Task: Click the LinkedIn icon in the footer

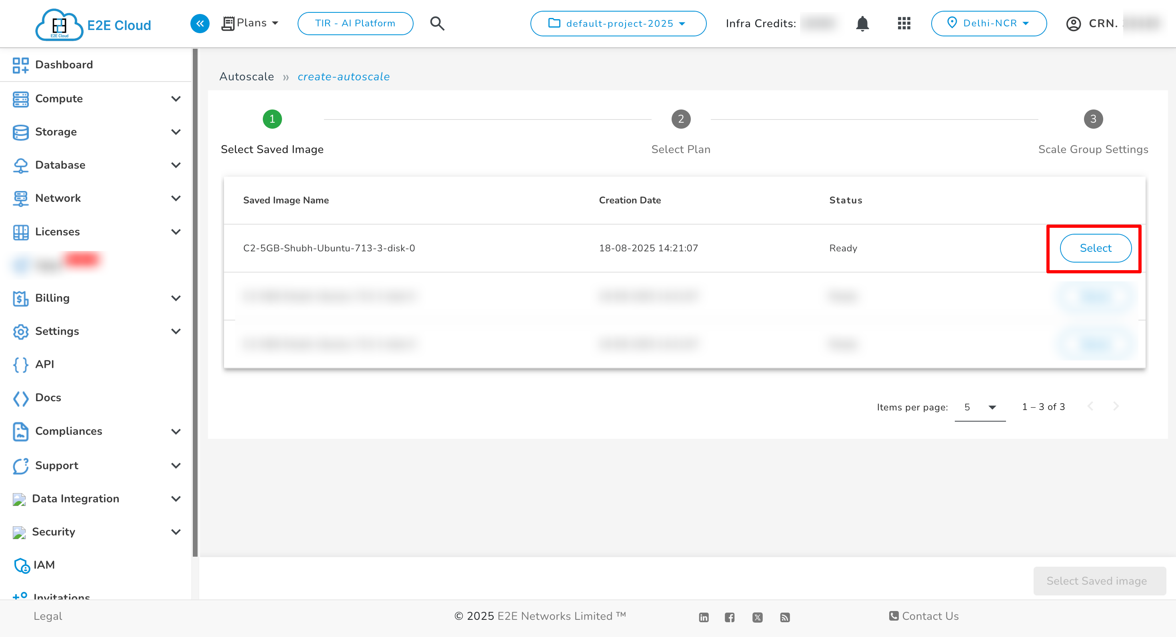Action: pos(703,617)
